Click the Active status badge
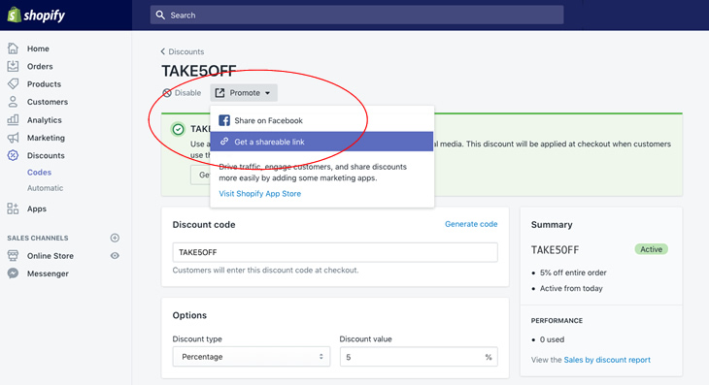This screenshot has height=385, width=709. [651, 249]
